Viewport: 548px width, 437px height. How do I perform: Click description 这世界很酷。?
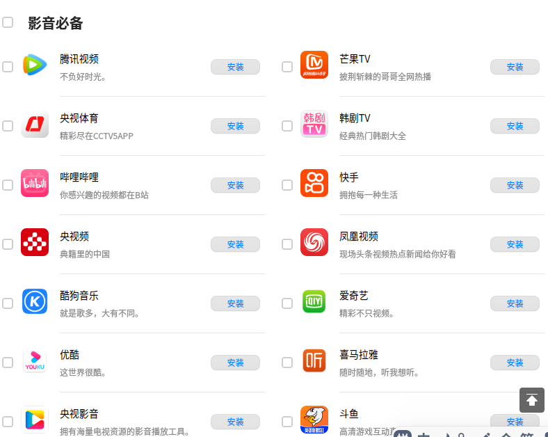(83, 372)
